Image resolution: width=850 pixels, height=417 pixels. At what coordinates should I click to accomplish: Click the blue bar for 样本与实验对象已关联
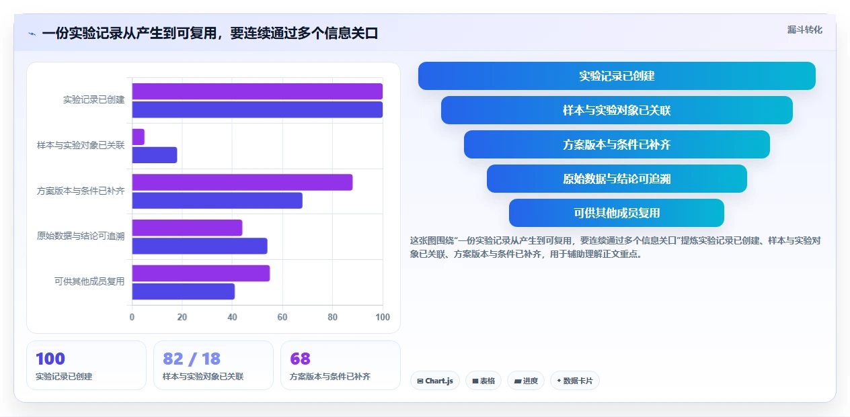pos(155,155)
